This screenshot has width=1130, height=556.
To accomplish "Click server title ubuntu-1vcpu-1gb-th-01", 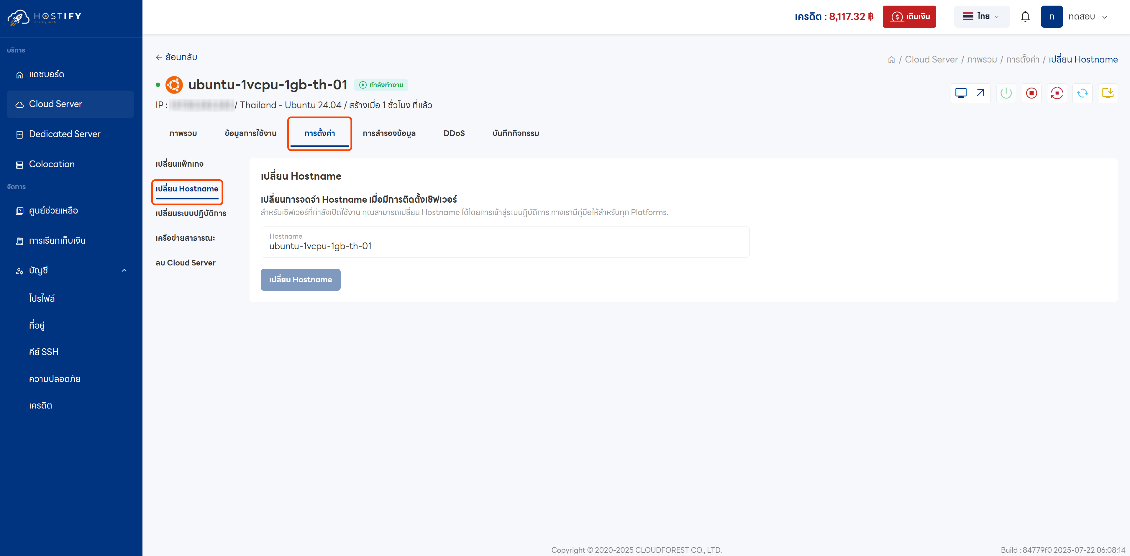I will point(268,85).
